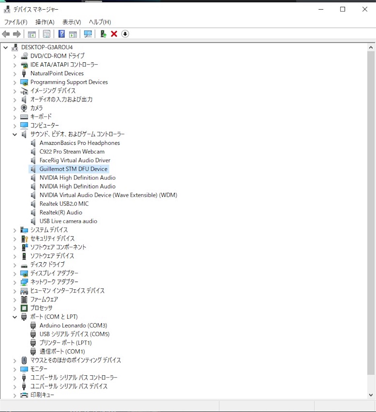Select USB Live camera audio device

[x=68, y=221]
